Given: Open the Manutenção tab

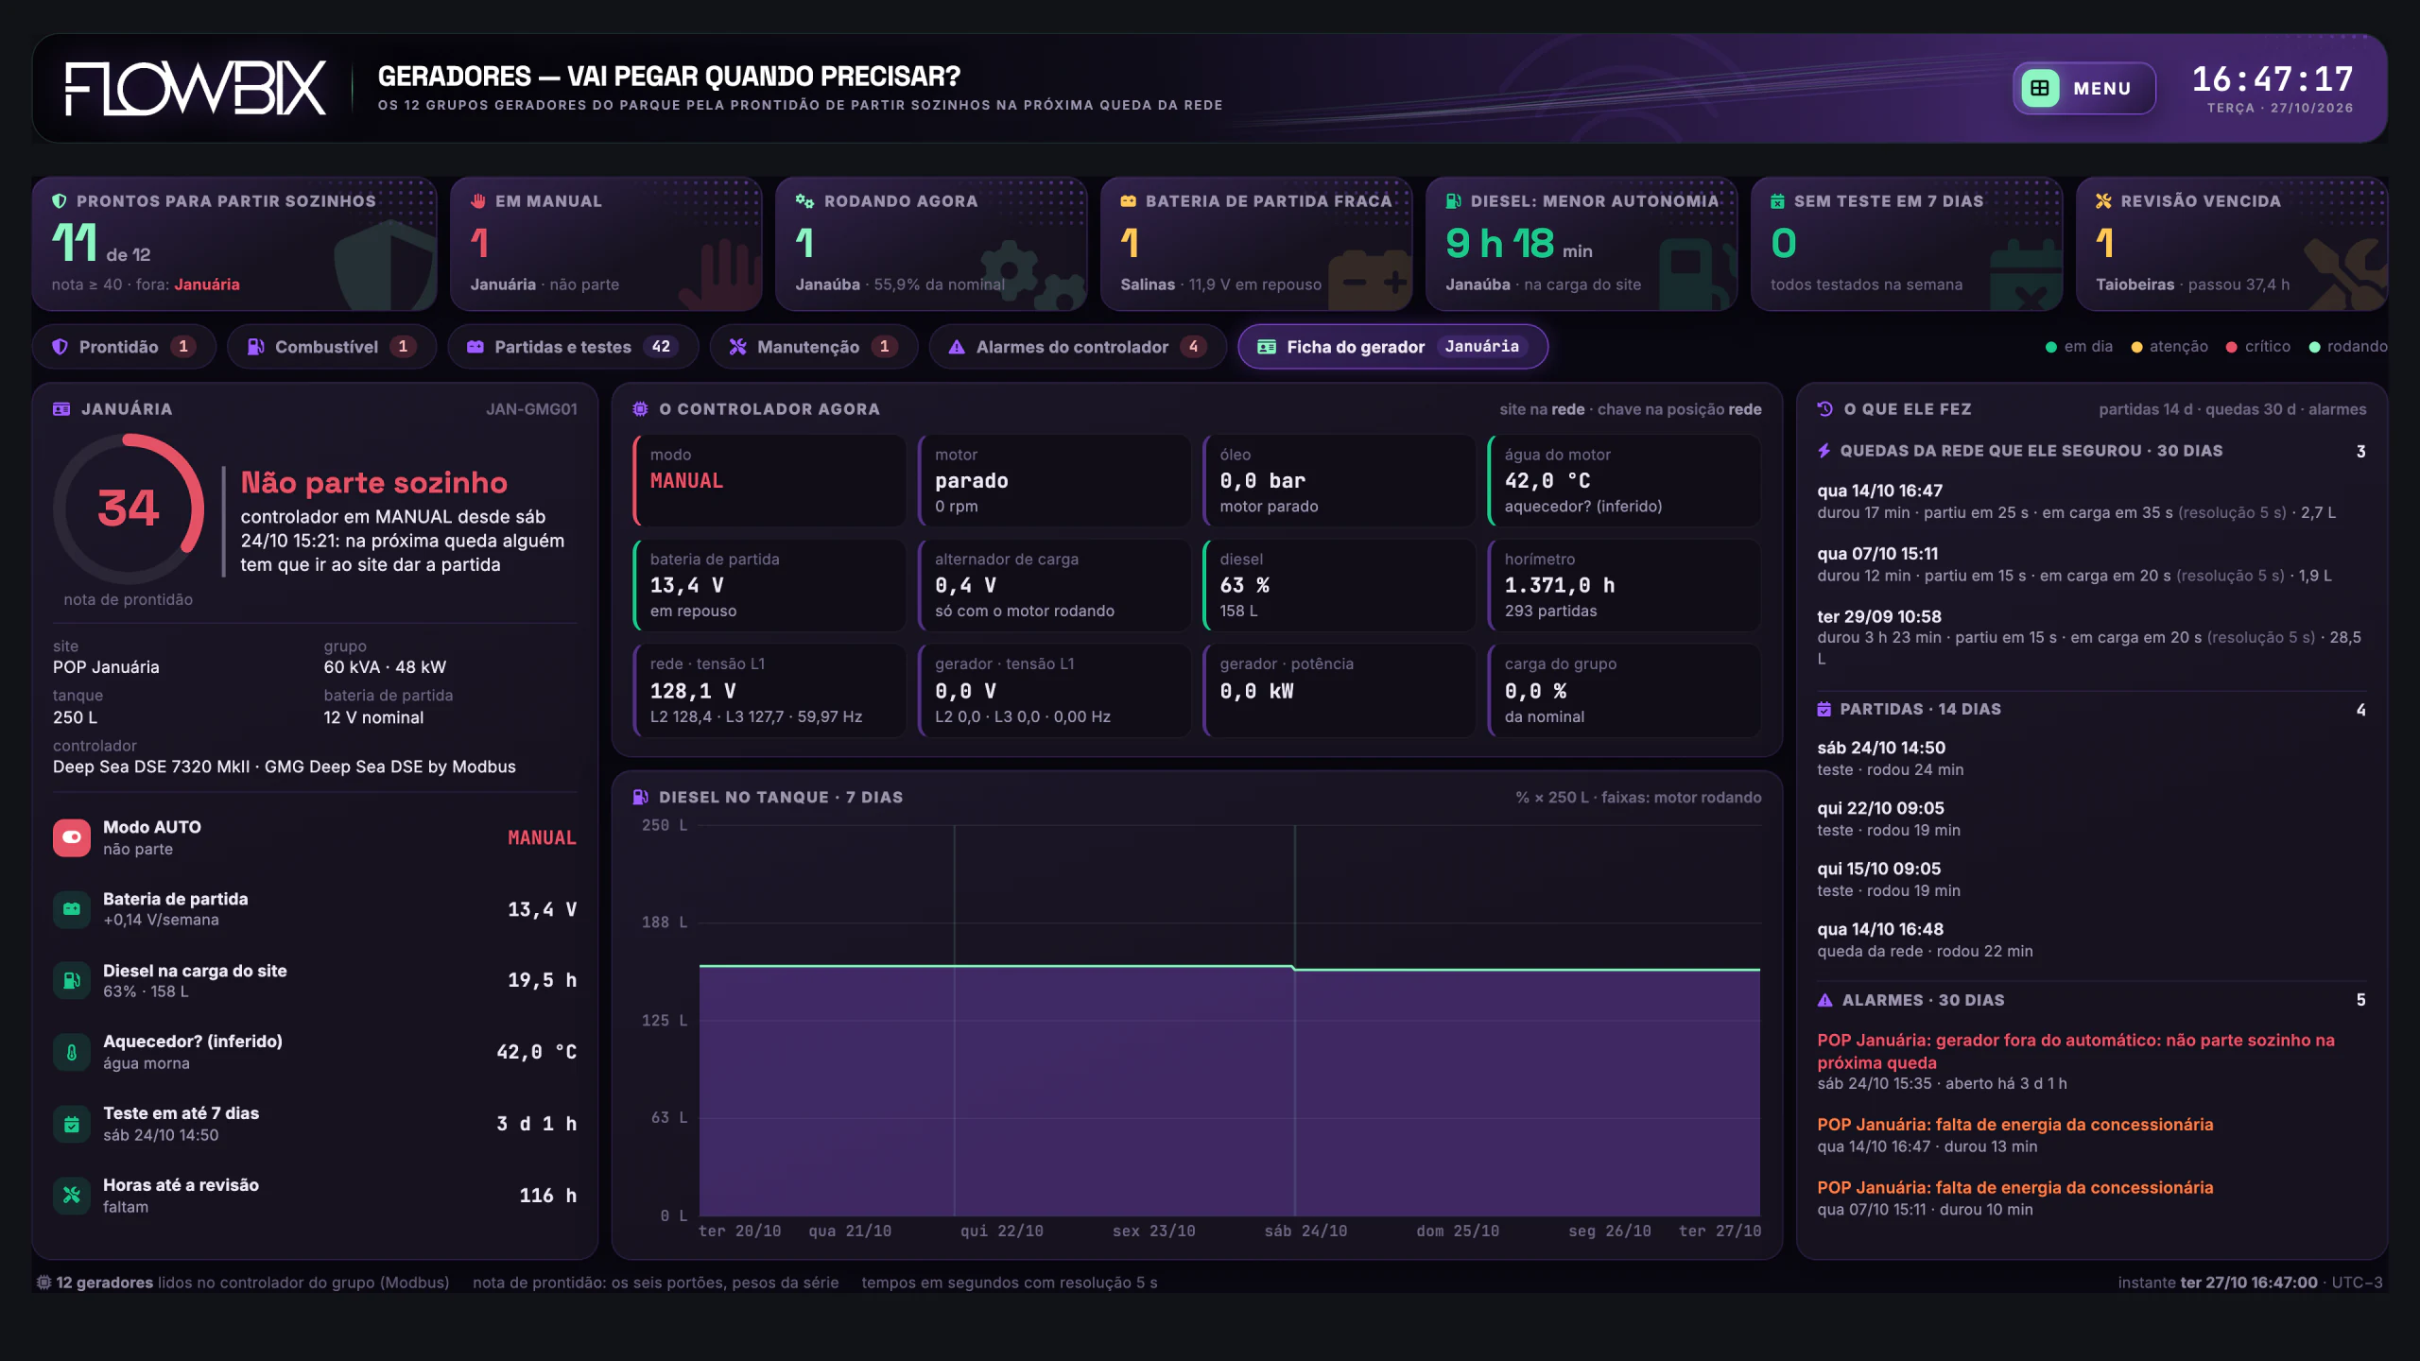Looking at the screenshot, I should 813,347.
